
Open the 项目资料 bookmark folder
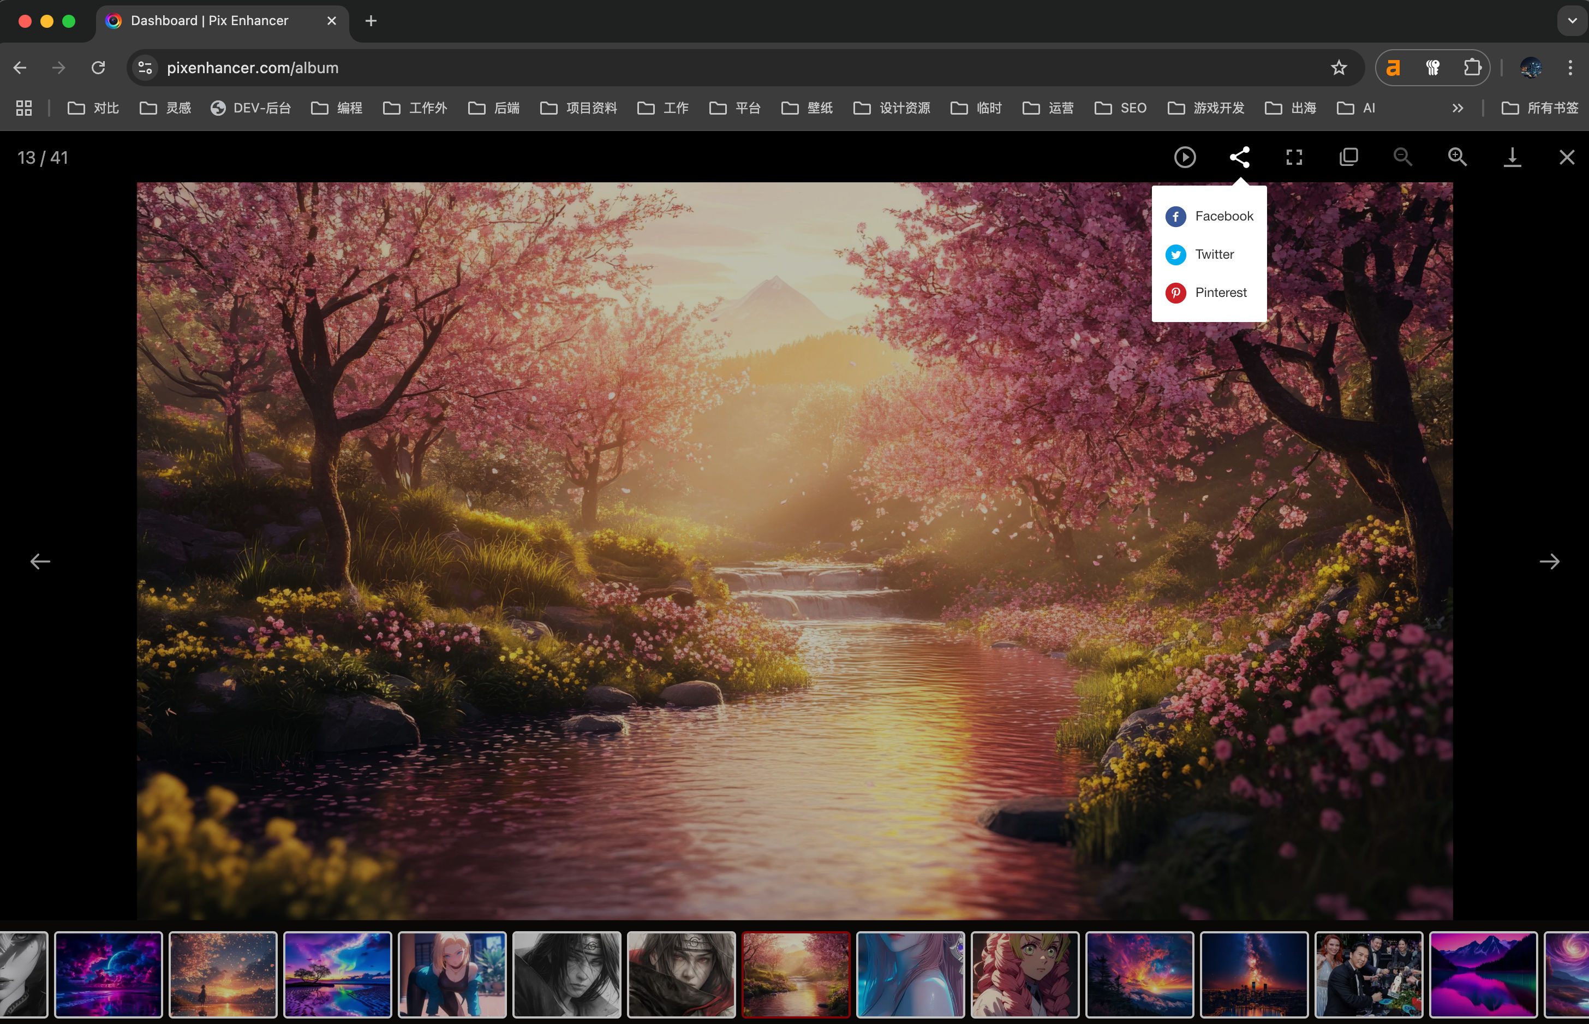click(579, 108)
